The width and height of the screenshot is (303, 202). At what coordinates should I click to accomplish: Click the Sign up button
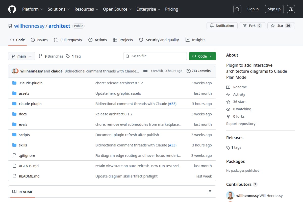pos(274,9)
